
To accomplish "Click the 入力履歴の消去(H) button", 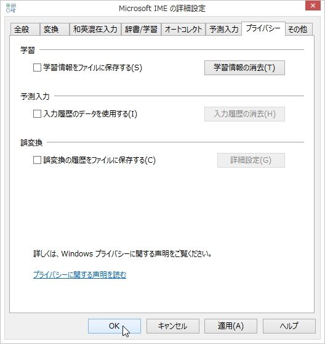I will [244, 114].
